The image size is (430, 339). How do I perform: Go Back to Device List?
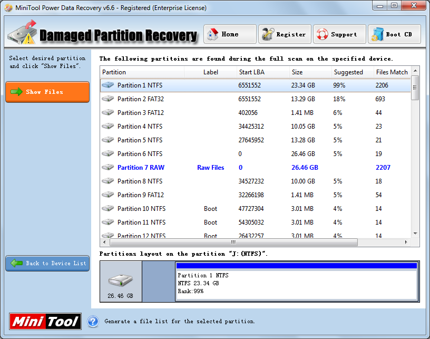coord(47,263)
